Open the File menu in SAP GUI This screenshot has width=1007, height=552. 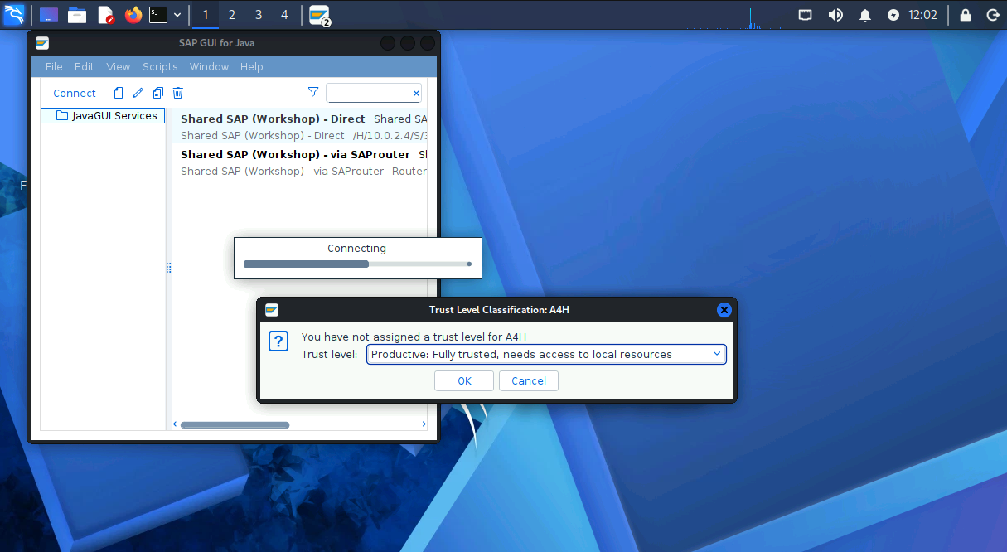click(54, 67)
